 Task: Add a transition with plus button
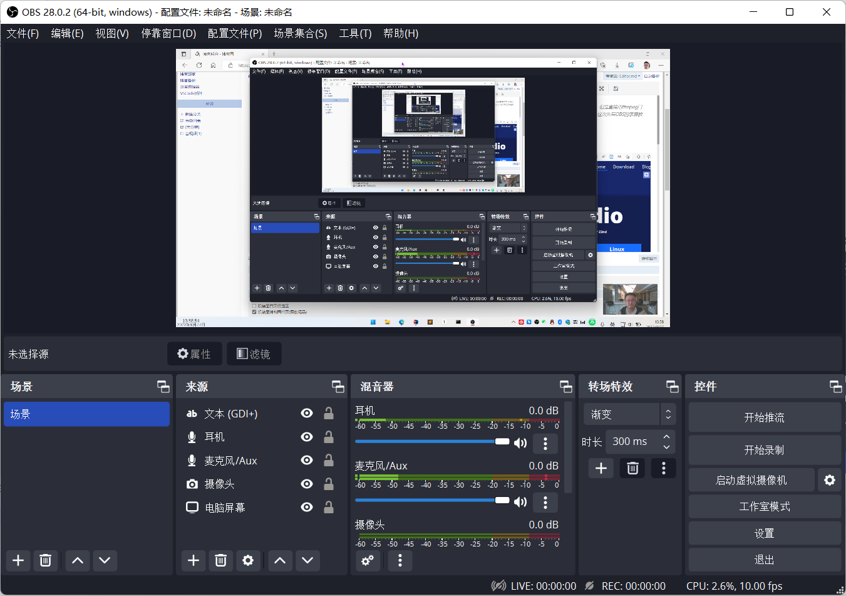coord(601,468)
